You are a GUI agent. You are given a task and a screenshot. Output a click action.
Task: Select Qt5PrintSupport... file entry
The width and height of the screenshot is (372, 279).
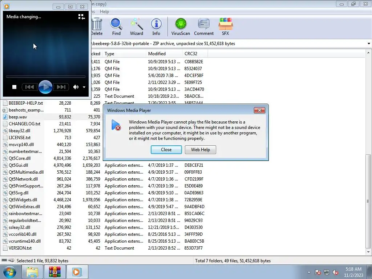26,186
